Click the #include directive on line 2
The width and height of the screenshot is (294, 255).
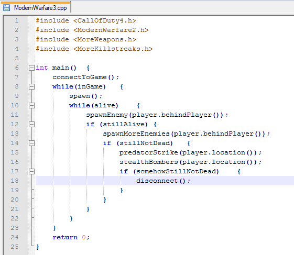tap(52, 30)
